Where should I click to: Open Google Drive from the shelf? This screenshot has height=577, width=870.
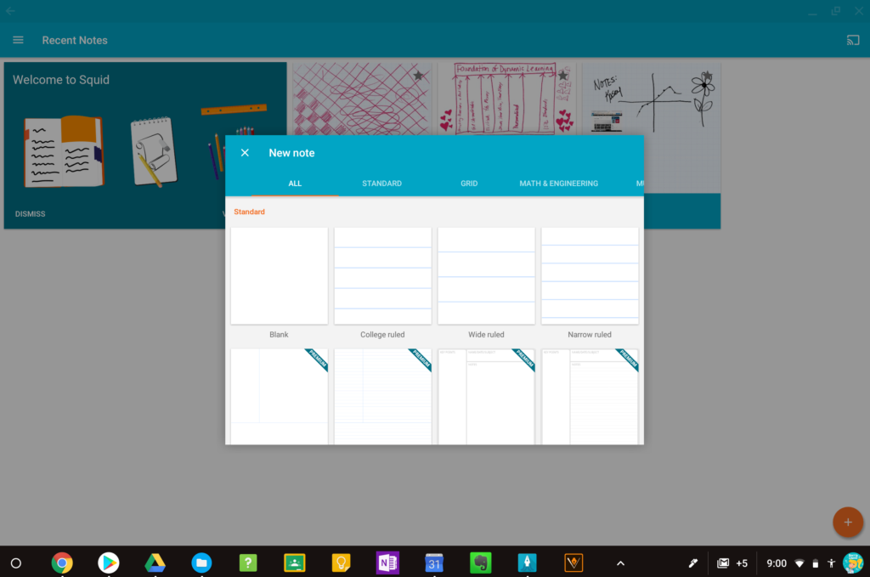coord(155,563)
